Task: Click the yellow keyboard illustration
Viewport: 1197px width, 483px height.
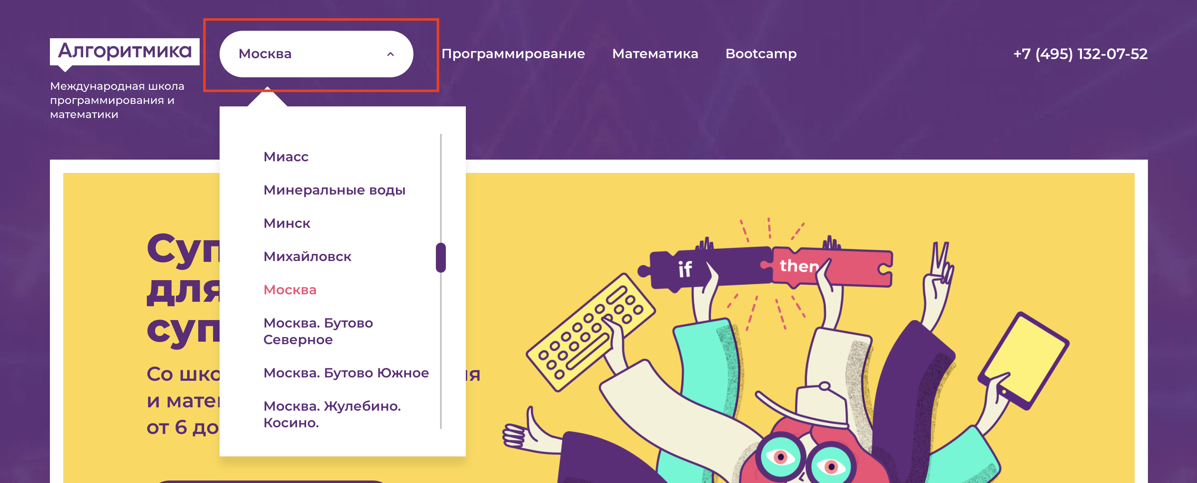Action: point(590,332)
